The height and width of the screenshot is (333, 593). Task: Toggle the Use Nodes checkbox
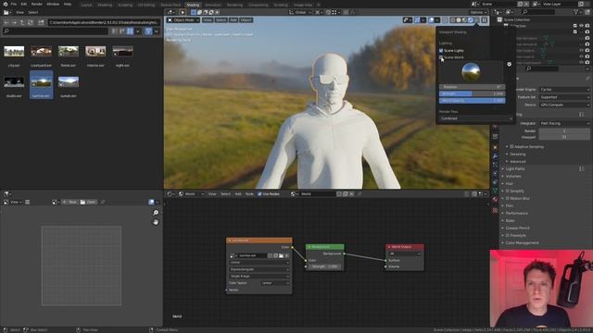[259, 194]
